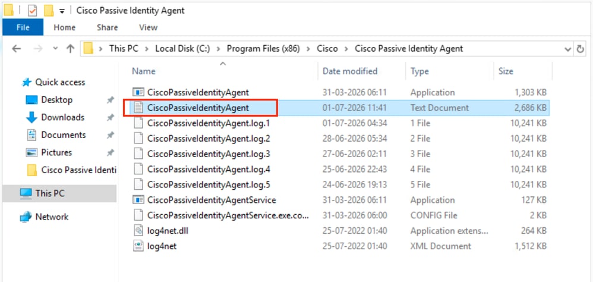The image size is (593, 282).
Task: Select the log4net XML document icon
Action: click(139, 246)
